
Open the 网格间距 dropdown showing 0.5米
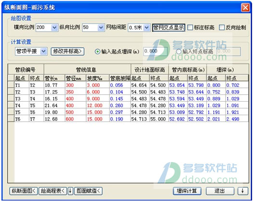pos(147,27)
